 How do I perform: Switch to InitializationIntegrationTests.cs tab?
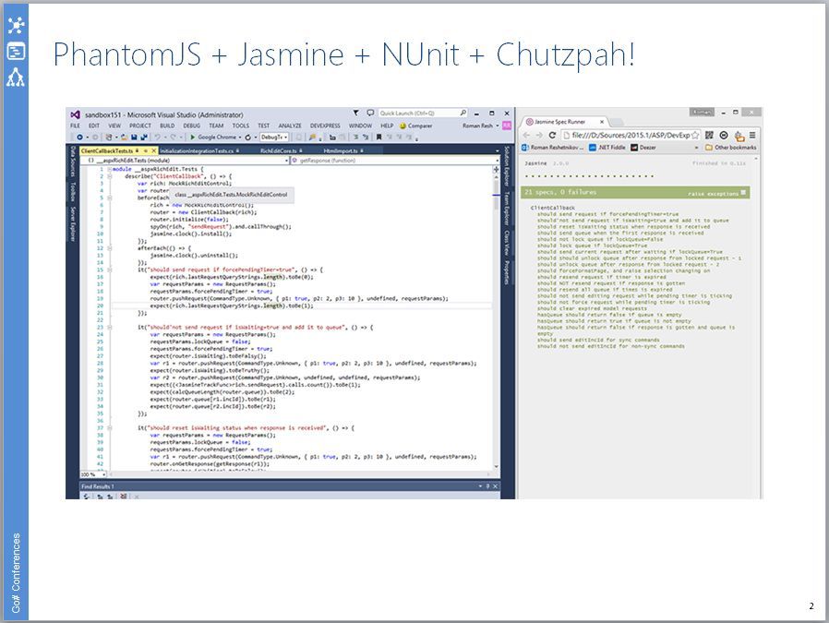click(x=196, y=150)
